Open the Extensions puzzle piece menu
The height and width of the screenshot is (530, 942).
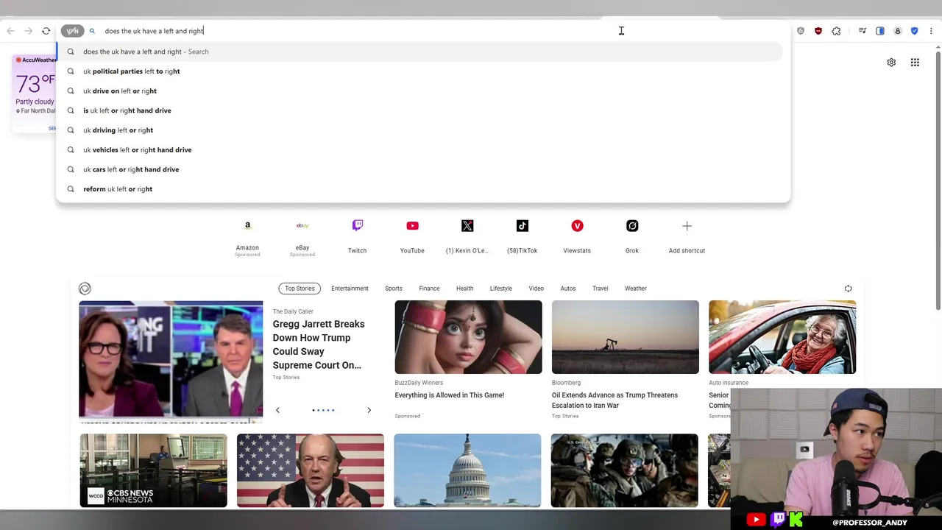836,31
